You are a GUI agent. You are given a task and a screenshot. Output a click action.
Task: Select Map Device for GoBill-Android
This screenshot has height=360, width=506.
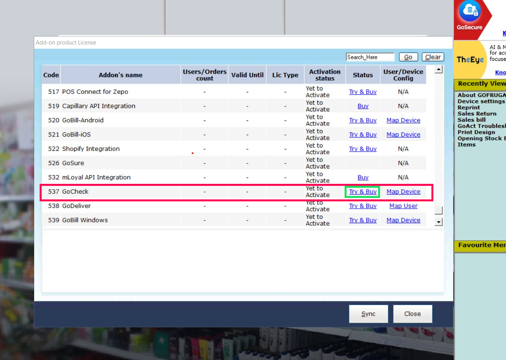tap(403, 121)
